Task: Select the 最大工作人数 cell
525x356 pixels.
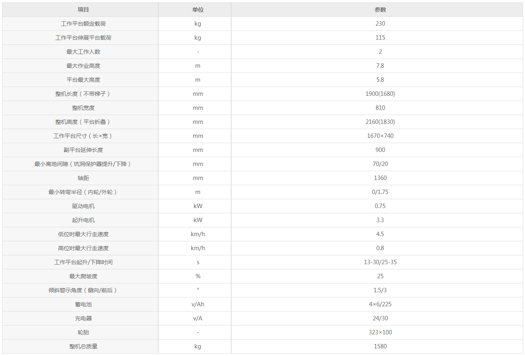Action: 83,52
